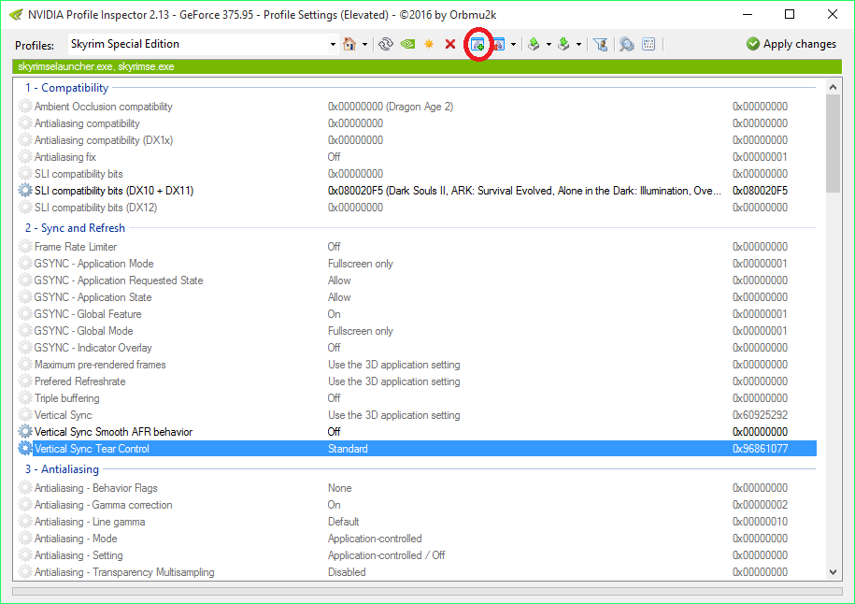Open the dropdown arrow beside the remove application icon
The image size is (855, 604).
[513, 45]
